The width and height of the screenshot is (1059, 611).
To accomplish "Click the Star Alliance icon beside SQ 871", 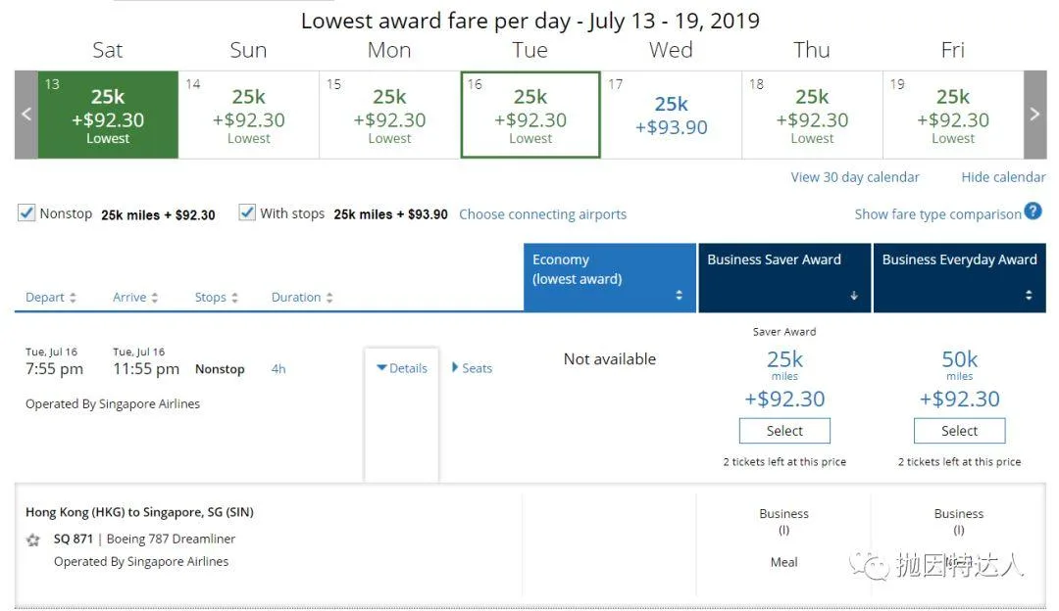I will [x=33, y=540].
